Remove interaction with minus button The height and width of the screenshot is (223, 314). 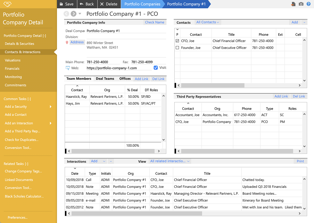pyautogui.click(x=111, y=161)
